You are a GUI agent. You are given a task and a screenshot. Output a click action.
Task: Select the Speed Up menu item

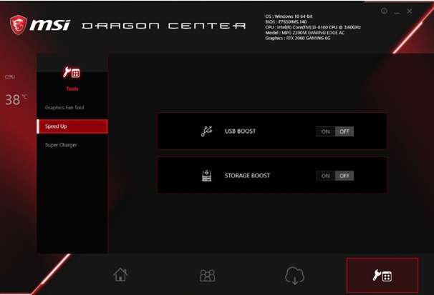[72, 126]
